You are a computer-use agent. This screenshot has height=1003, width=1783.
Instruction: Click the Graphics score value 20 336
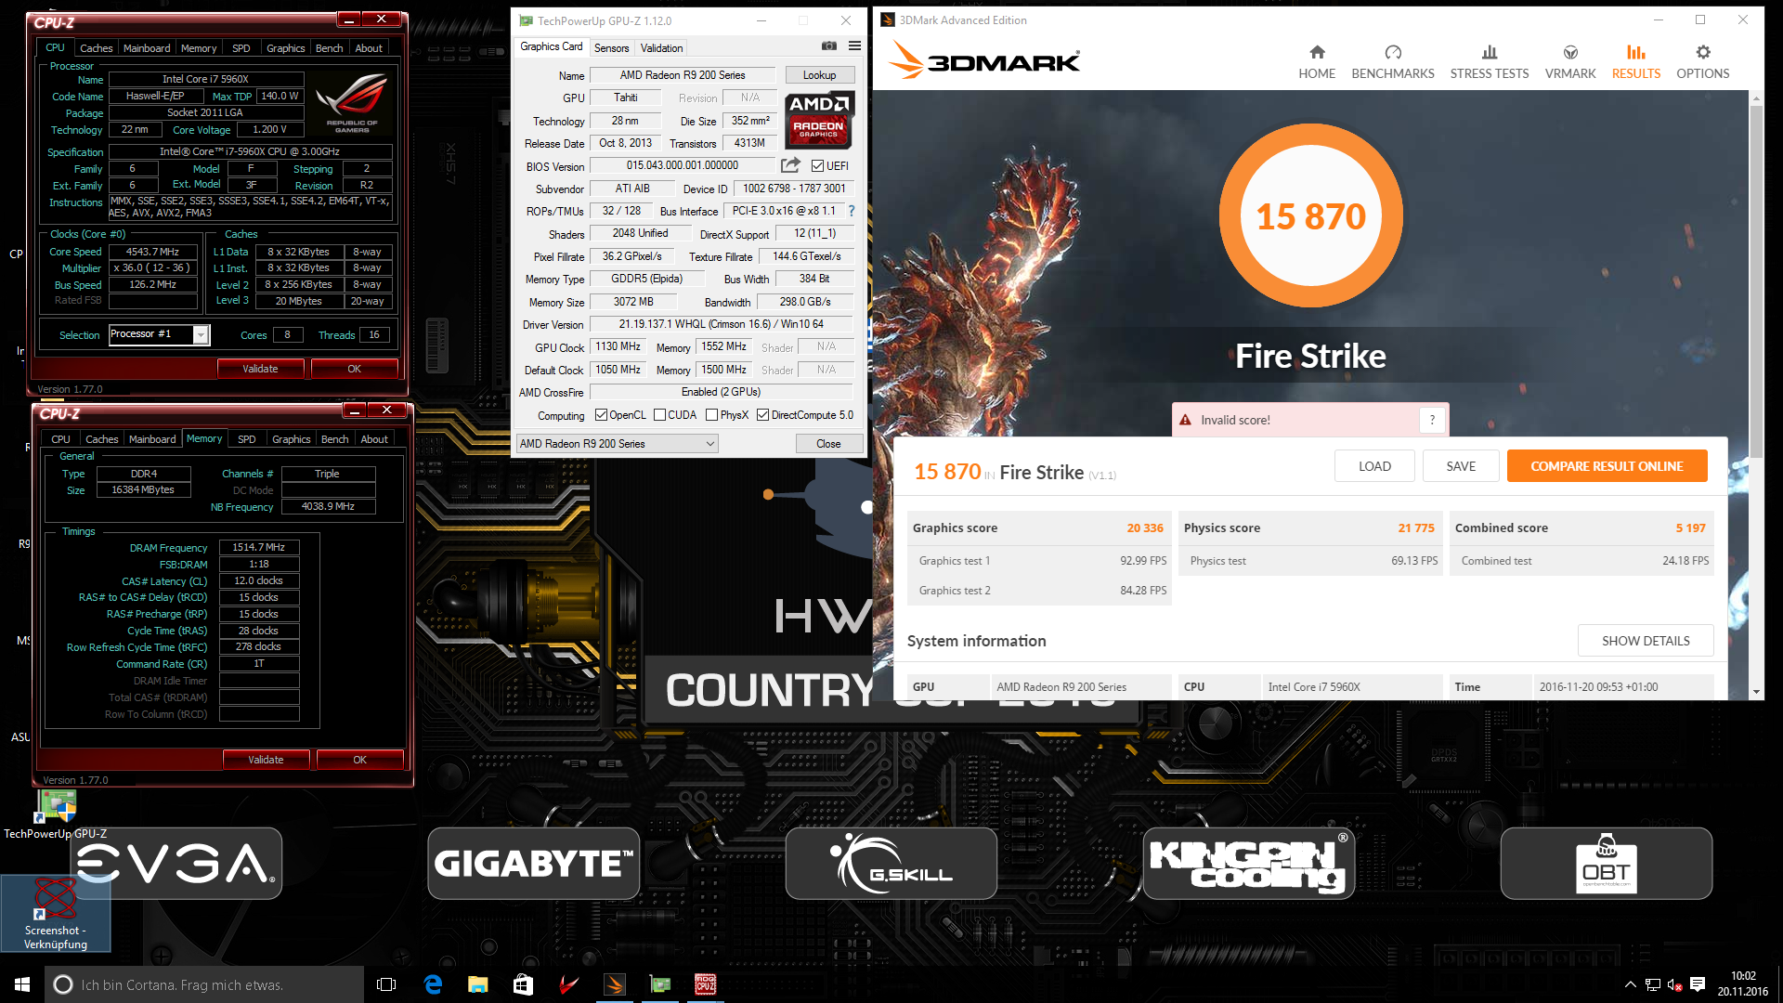(1145, 528)
